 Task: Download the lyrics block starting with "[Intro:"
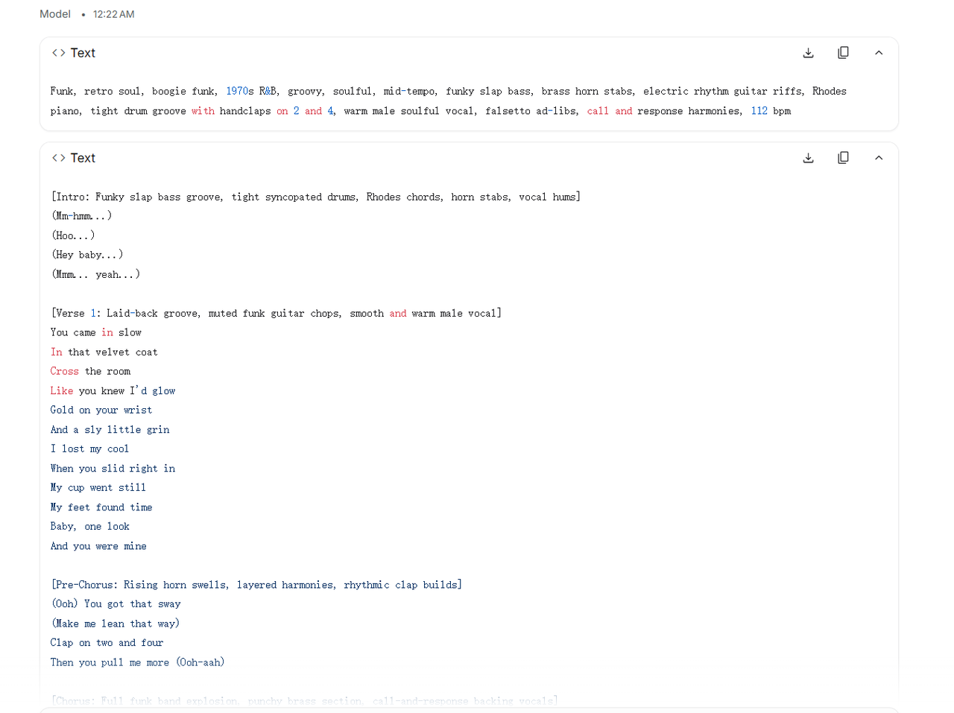tap(808, 158)
